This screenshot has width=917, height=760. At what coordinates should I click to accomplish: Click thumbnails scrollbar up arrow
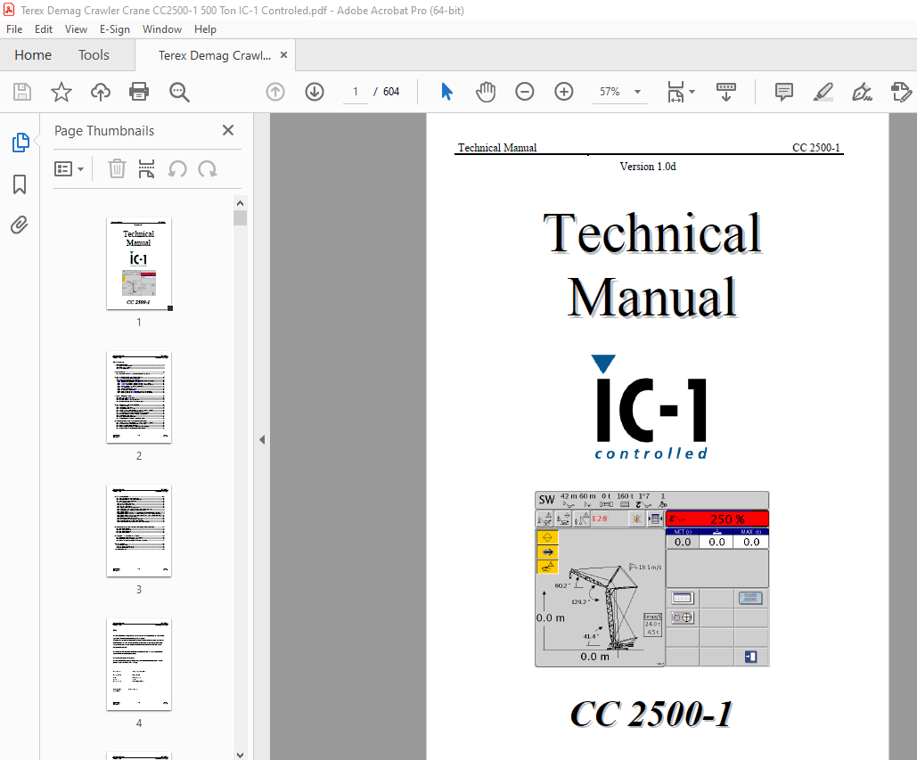pos(240,203)
